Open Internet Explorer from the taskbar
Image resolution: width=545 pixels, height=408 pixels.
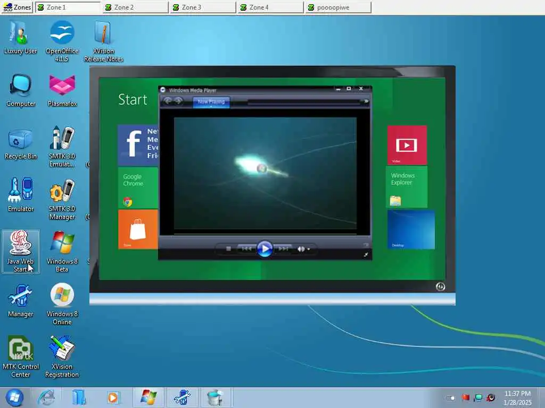click(47, 397)
